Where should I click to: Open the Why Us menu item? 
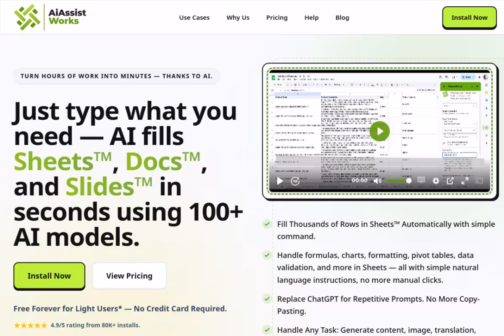click(238, 18)
